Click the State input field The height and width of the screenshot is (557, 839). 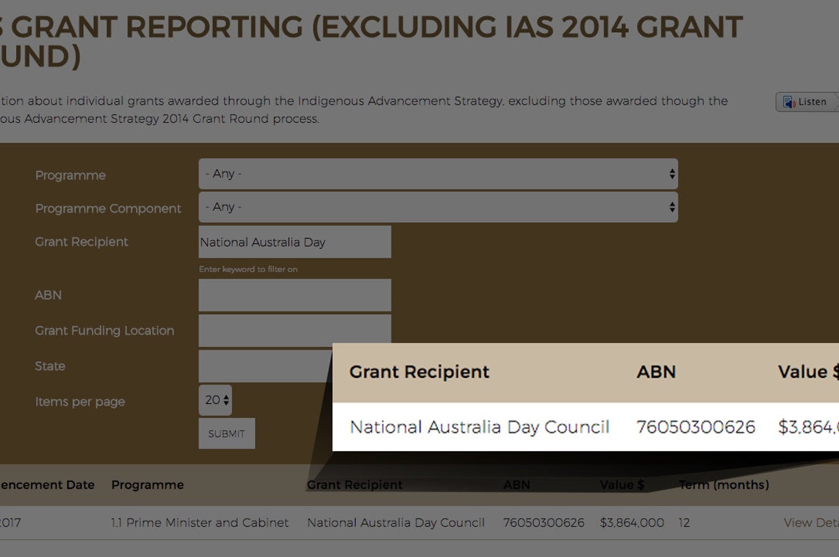coord(265,366)
